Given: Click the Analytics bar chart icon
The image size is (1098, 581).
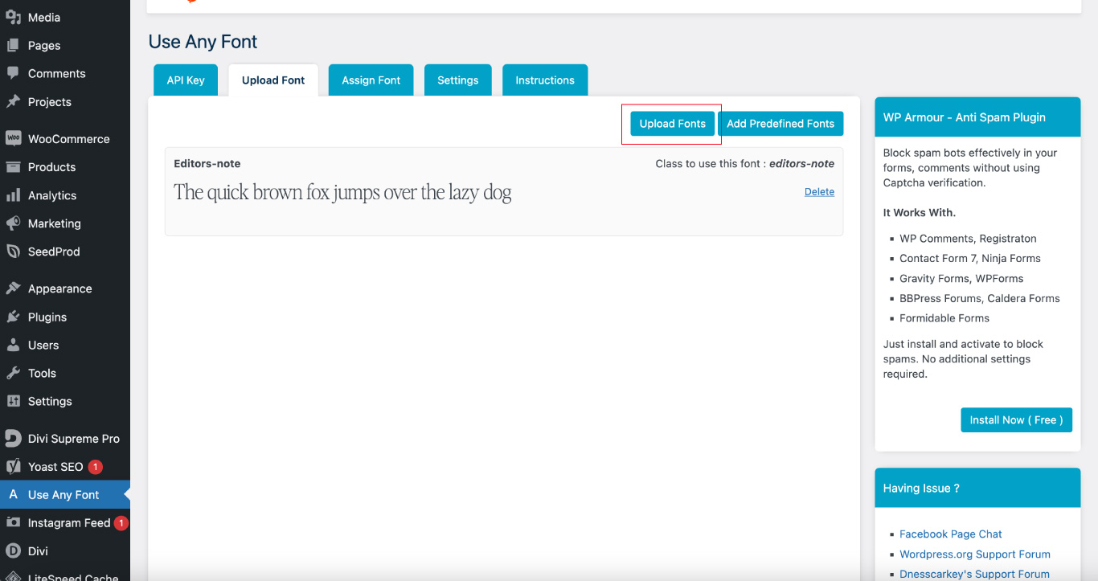Looking at the screenshot, I should tap(13, 194).
